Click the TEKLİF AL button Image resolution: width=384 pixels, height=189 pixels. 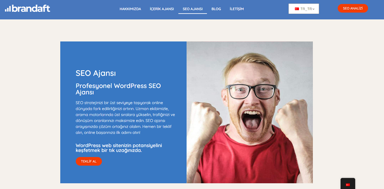click(89, 161)
